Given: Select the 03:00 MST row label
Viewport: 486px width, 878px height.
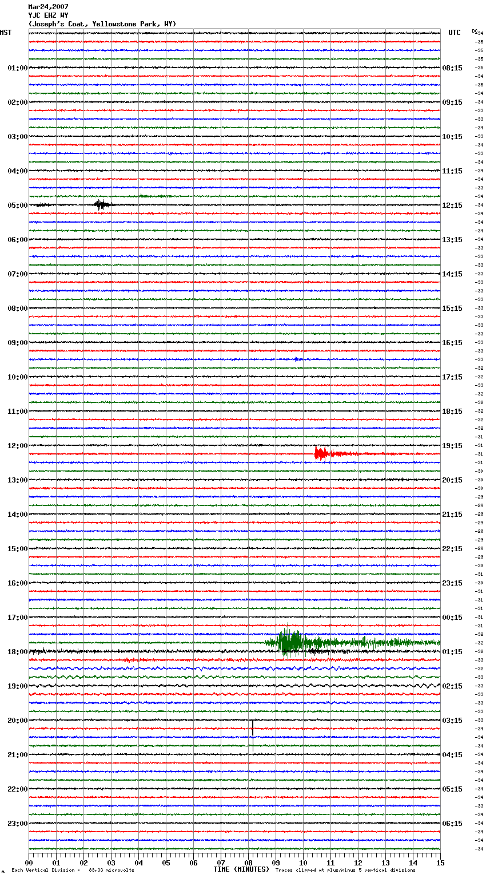Looking at the screenshot, I should point(18,137).
